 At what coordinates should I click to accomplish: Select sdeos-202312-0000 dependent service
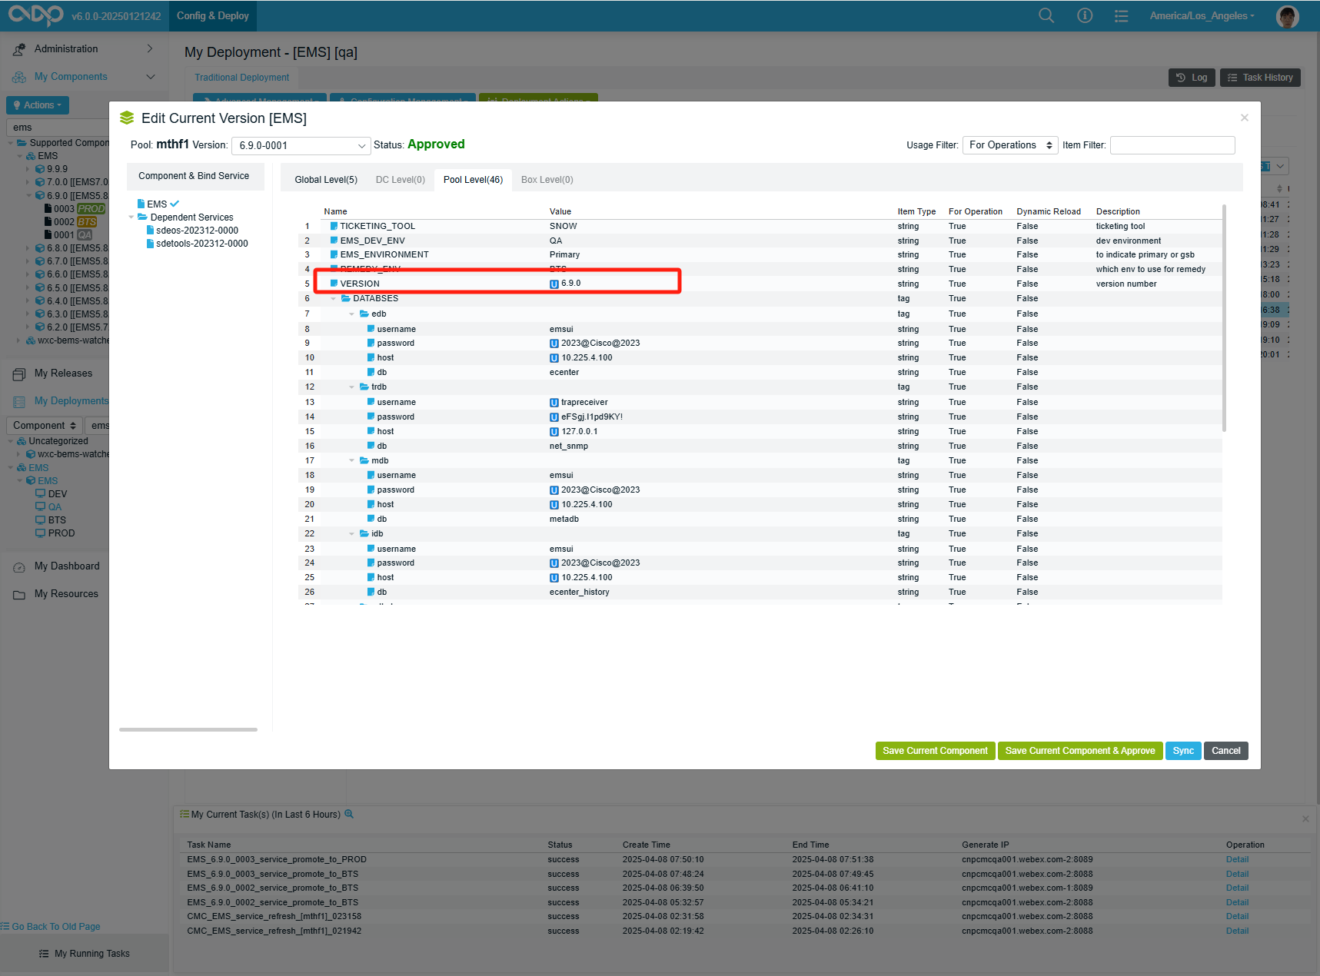pyautogui.click(x=197, y=231)
